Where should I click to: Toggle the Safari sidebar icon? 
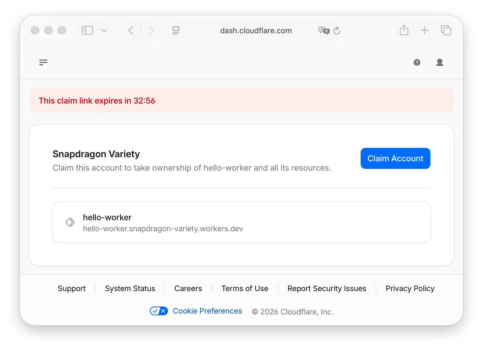point(87,30)
